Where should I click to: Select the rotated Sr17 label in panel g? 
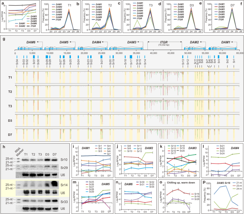pos(131,62)
